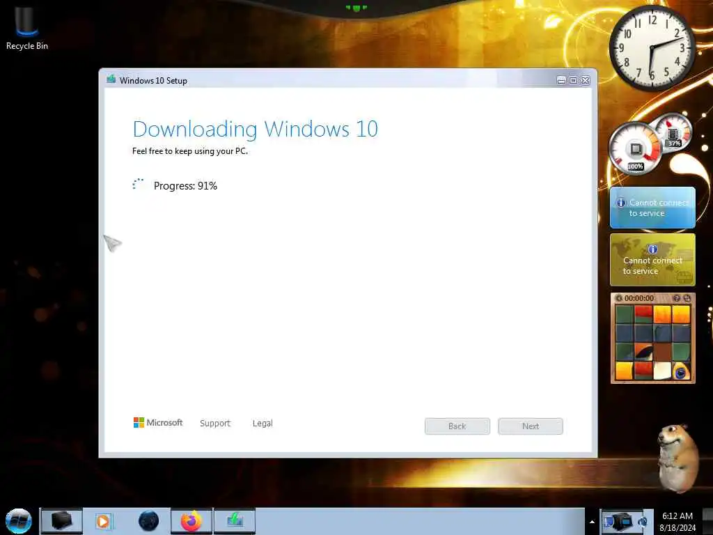This screenshot has width=713, height=535.
Task: Click the volume tray icon
Action: click(643, 521)
